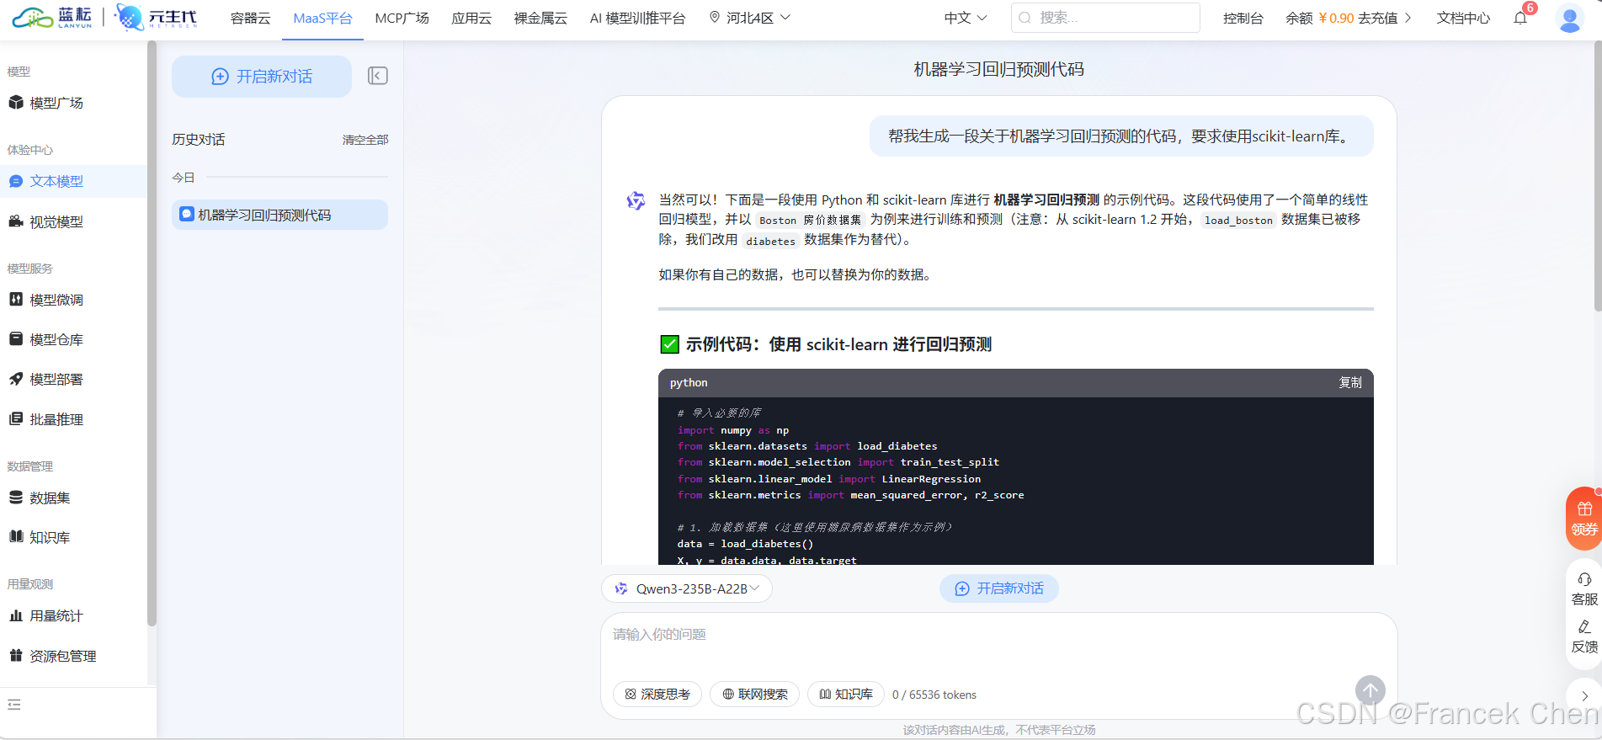Open the 中文 language dropdown
This screenshot has height=740, width=1602.
click(x=966, y=18)
